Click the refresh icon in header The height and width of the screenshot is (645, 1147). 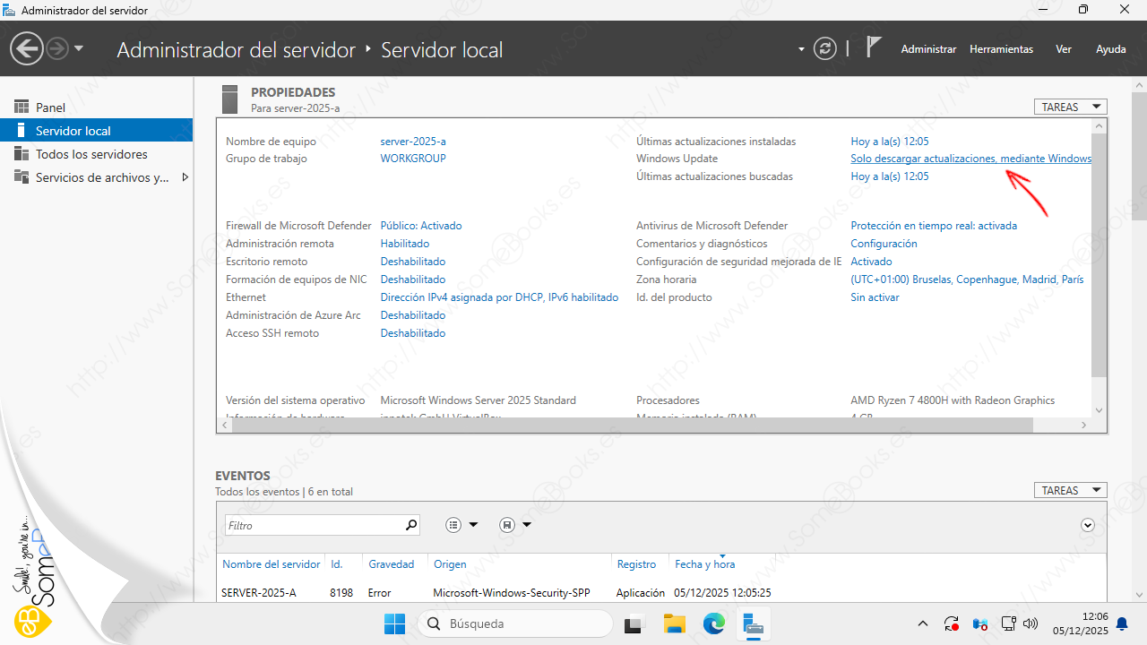pos(824,49)
